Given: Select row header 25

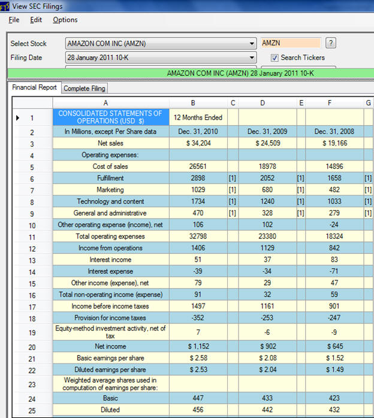Looking at the screenshot, I should 32,411.
